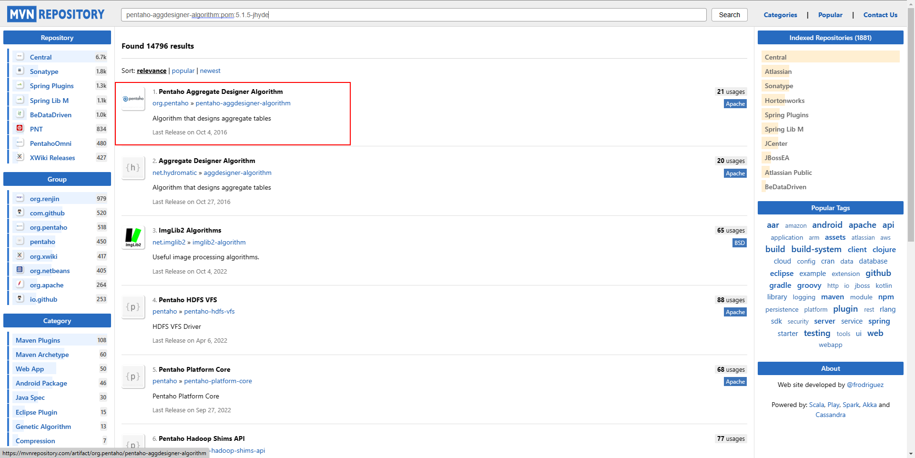Screen dimensions: 915x458
Task: Click the XWiki Releases repository icon
Action: point(20,157)
